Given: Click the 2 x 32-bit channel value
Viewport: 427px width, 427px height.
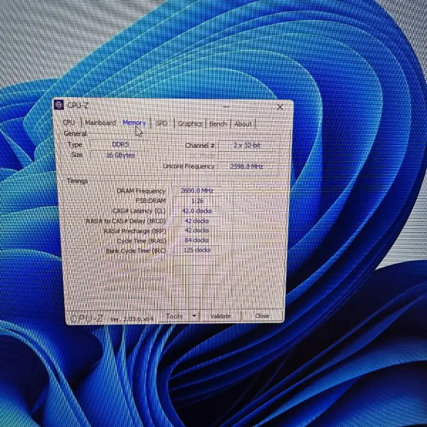Looking at the screenshot, I should 247,145.
